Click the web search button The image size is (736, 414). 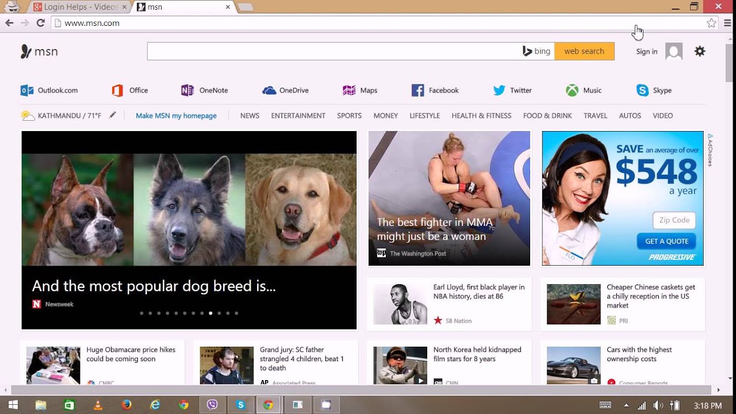(584, 51)
